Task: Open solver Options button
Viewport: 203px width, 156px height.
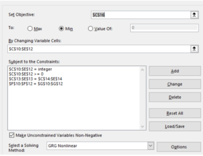Action: [x=179, y=147]
